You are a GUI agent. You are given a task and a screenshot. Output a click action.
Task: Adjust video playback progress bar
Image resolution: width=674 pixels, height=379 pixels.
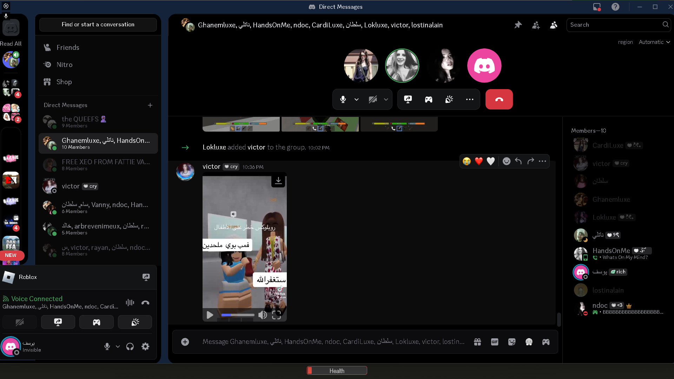tap(238, 315)
